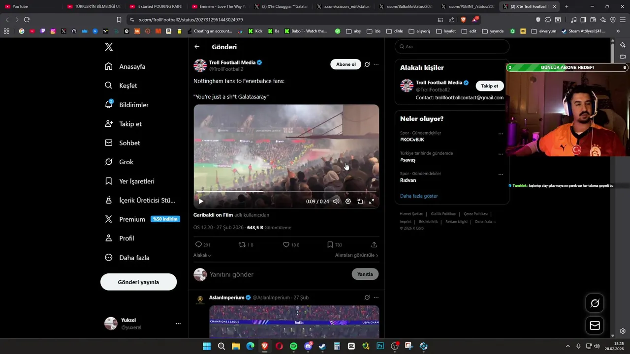Seek on the video progress bar
The width and height of the screenshot is (630, 354).
point(286,191)
